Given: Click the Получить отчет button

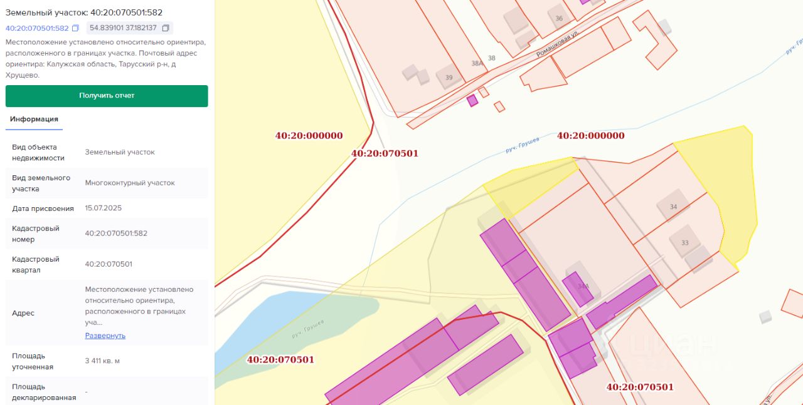Looking at the screenshot, I should click(107, 96).
